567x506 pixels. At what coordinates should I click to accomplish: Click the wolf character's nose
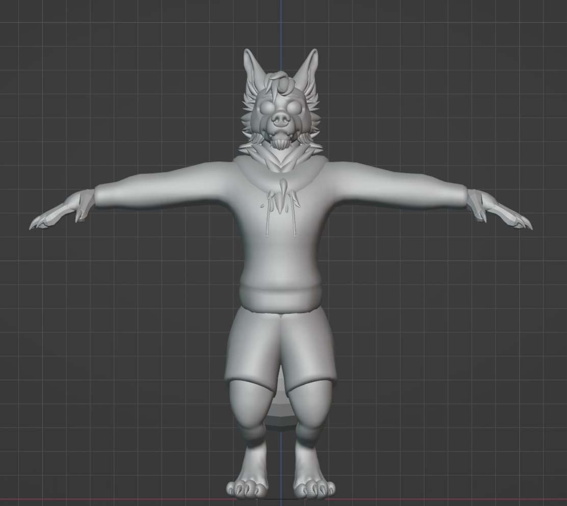281,119
